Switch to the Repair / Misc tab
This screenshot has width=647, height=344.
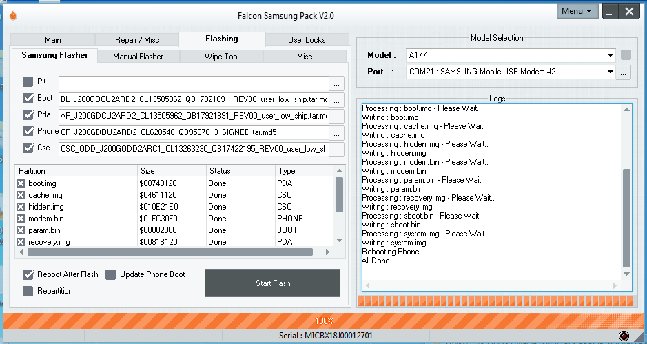pyautogui.click(x=137, y=40)
